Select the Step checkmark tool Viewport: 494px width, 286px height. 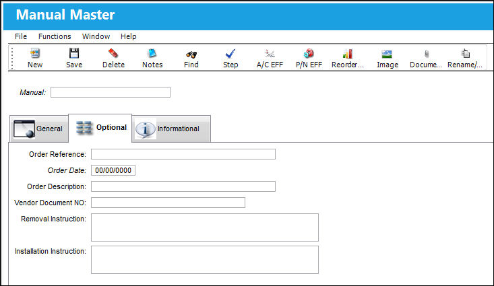point(230,58)
